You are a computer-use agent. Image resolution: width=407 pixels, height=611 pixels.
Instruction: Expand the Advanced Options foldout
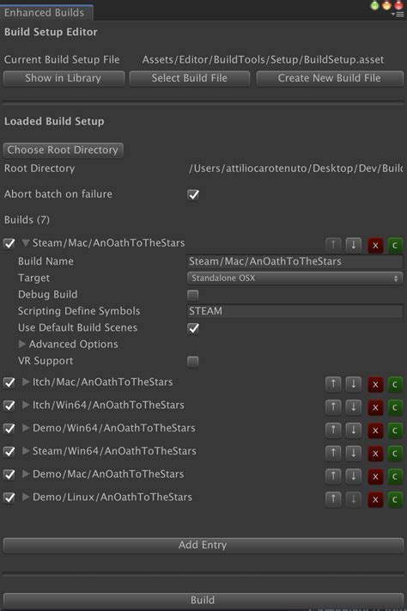click(x=22, y=344)
